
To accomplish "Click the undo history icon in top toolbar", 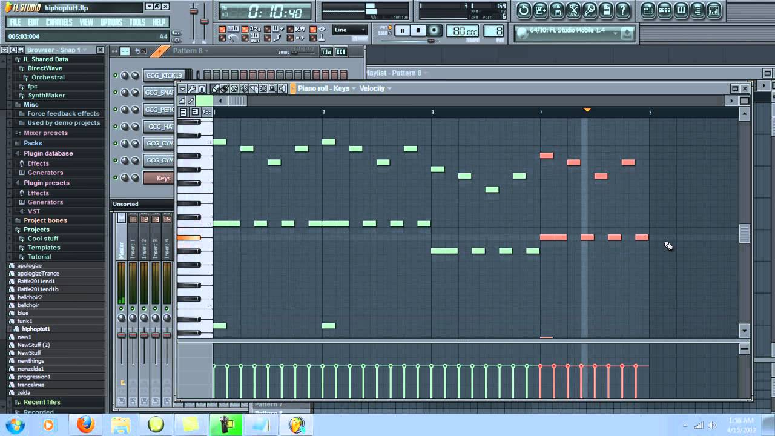I will click(524, 10).
